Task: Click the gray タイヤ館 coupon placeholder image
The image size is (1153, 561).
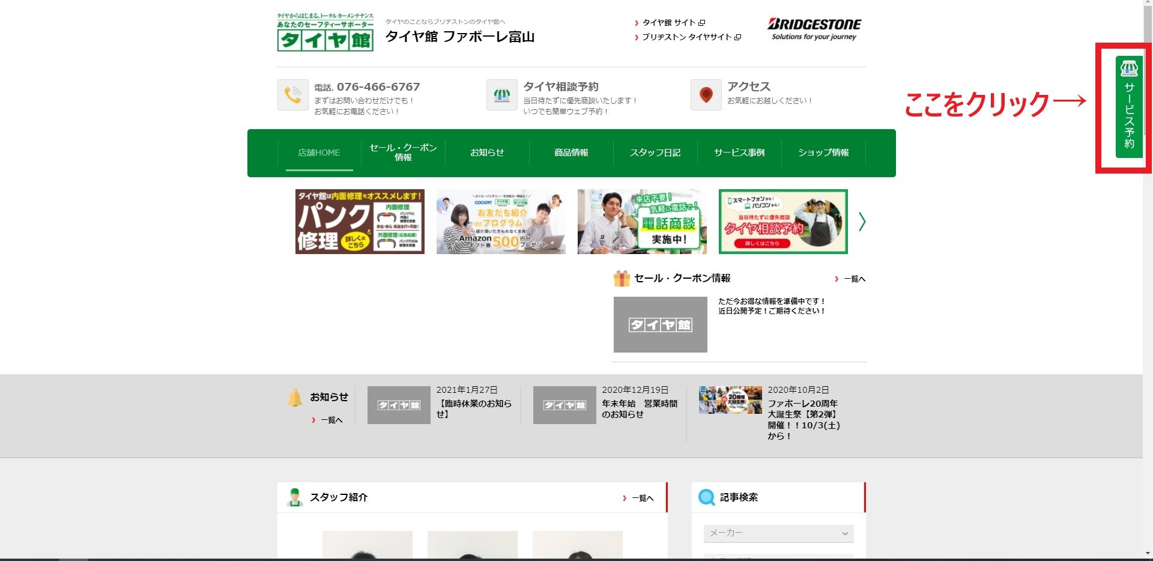Action: pos(661,324)
